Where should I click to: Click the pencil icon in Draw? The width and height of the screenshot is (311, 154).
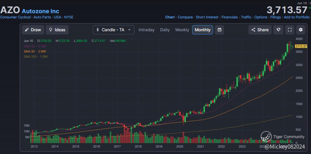[x=26, y=30]
